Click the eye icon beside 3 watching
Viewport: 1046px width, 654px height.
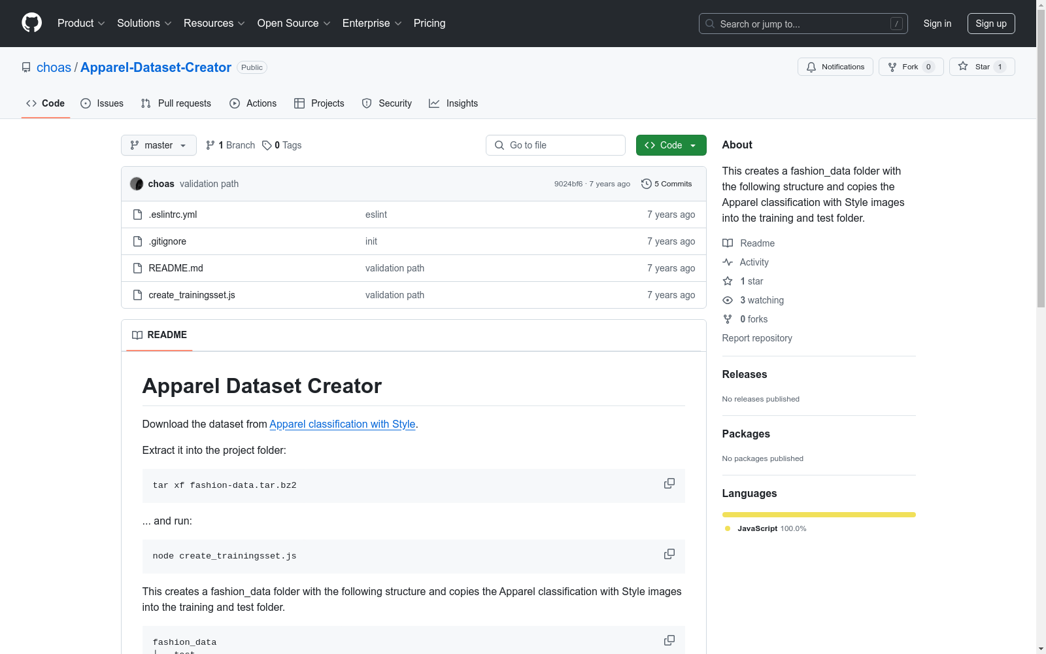(728, 300)
